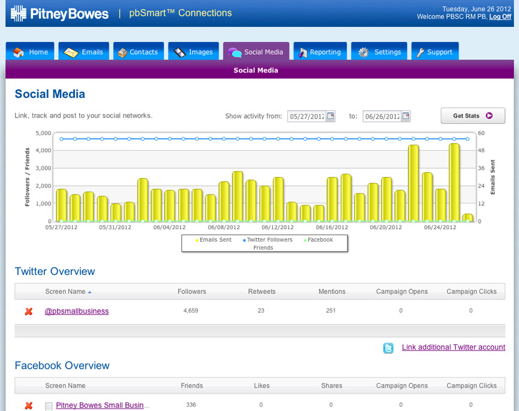Click the Retweets column header

[x=262, y=292]
